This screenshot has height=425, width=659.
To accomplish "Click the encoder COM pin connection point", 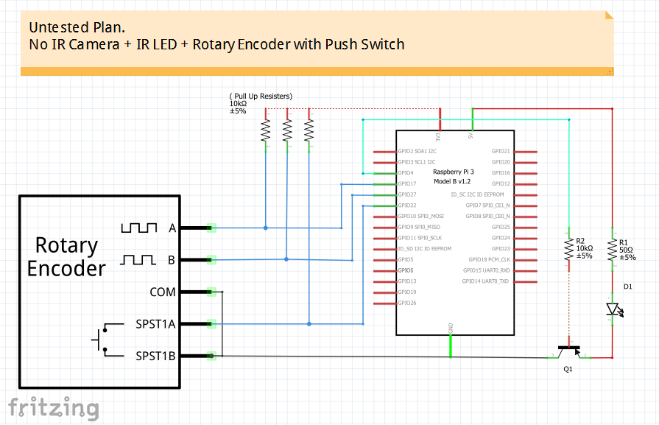I will point(211,292).
